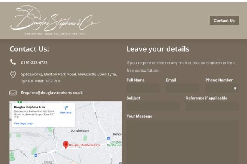Click the Directions arrow icon on map

[x=66, y=108]
